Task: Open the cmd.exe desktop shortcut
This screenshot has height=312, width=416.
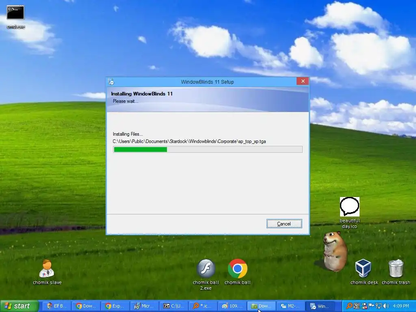Action: click(15, 16)
